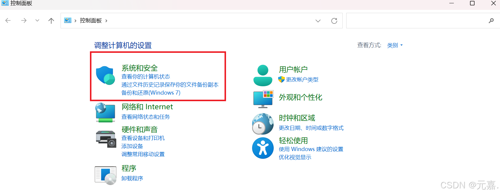Image resolution: width=500 pixels, height=194 pixels.
Task: Go forward with the right arrow
Action: [24, 21]
